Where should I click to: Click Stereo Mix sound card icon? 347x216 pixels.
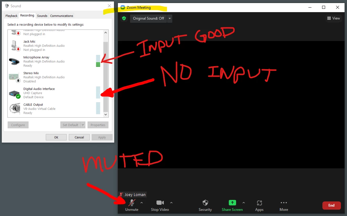click(x=15, y=78)
